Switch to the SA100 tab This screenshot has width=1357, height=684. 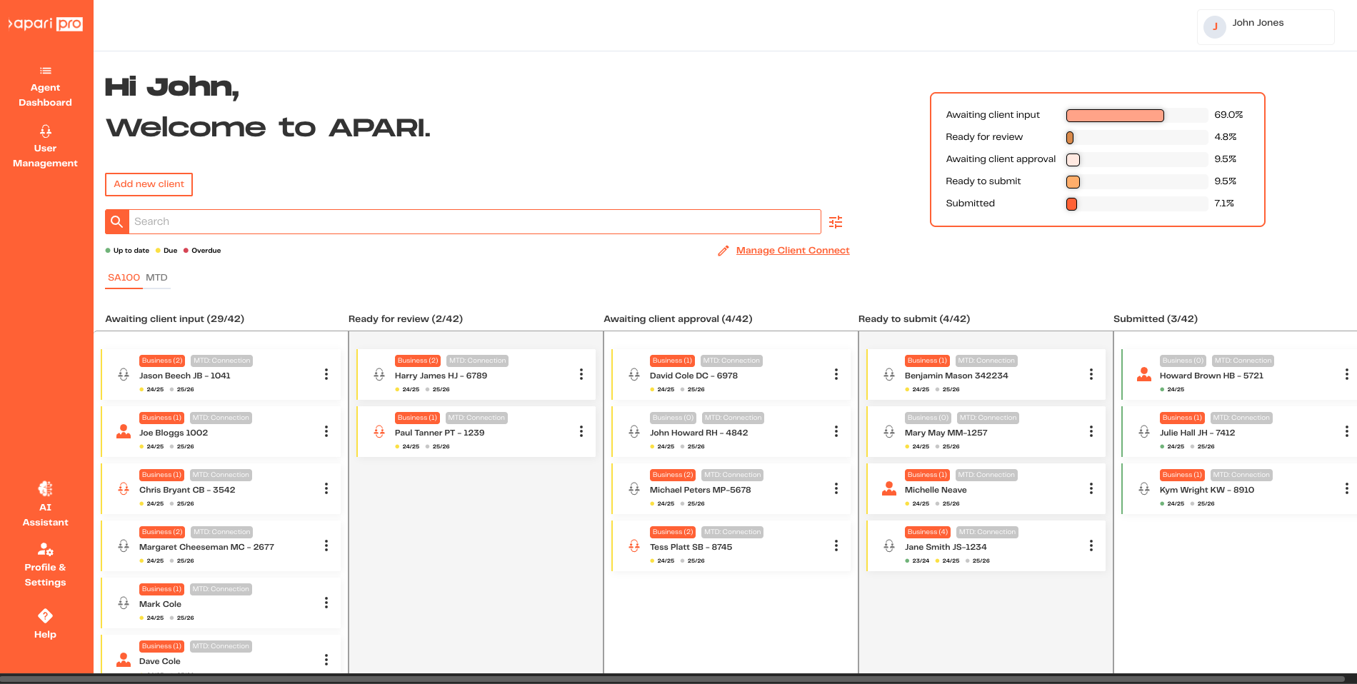[124, 278]
